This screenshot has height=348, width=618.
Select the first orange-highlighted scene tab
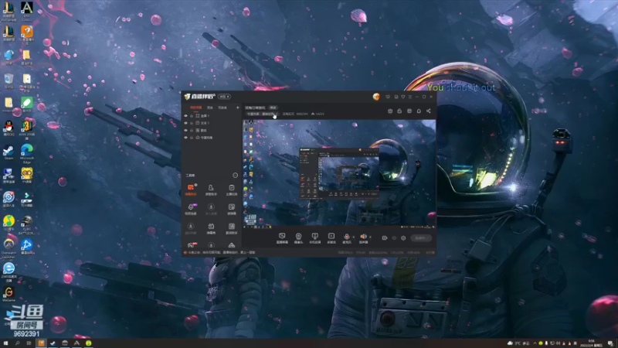point(196,107)
